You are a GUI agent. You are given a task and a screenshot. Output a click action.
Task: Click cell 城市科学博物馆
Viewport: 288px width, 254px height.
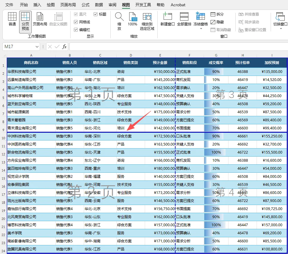[x=31, y=96]
